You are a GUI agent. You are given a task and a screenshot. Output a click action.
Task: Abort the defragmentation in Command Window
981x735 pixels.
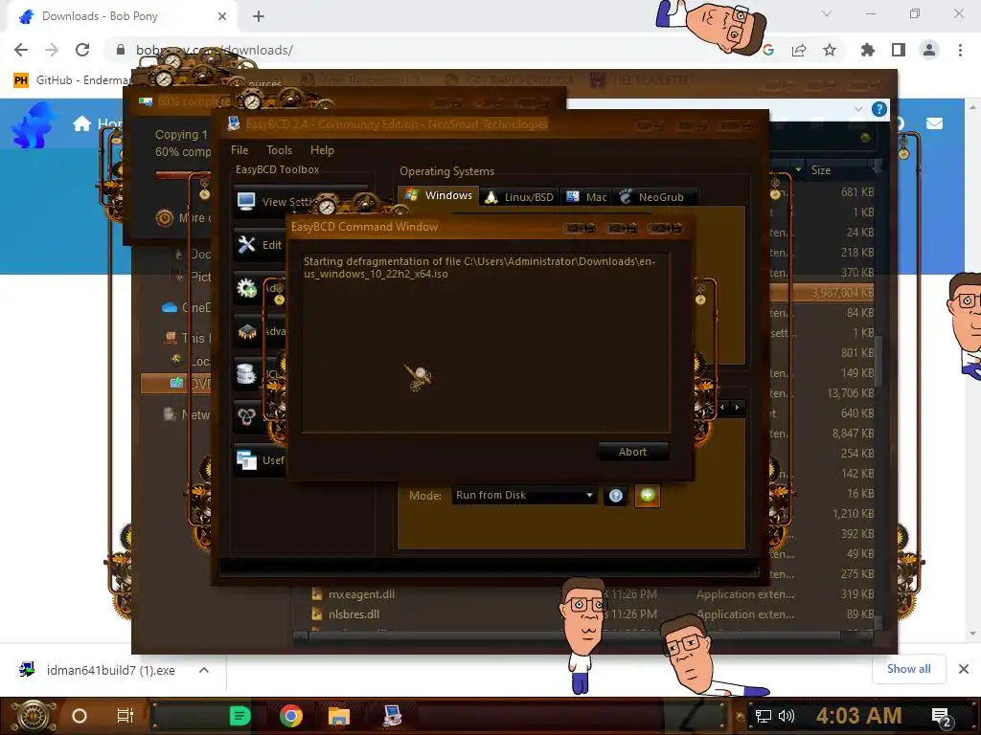tap(633, 452)
